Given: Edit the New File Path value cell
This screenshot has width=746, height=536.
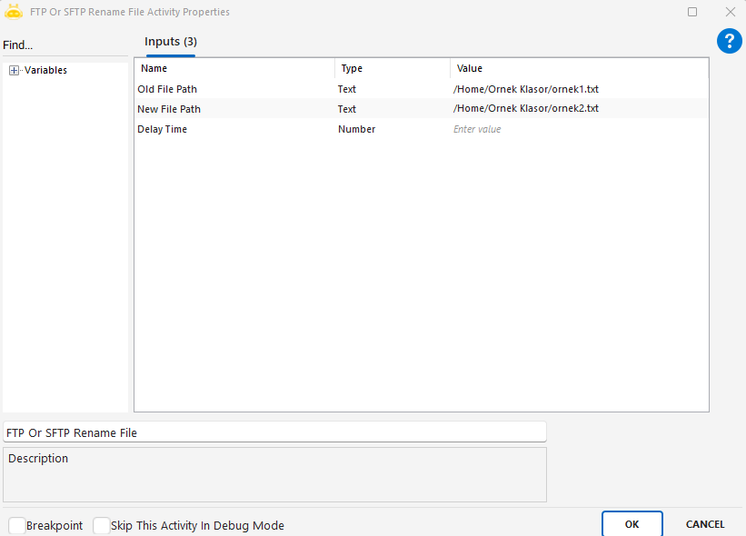Looking at the screenshot, I should click(578, 109).
